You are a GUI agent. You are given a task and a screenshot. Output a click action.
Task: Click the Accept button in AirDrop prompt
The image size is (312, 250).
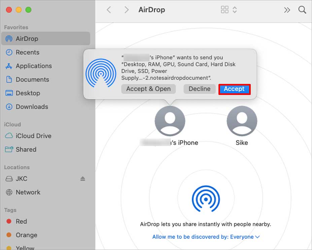coord(234,89)
